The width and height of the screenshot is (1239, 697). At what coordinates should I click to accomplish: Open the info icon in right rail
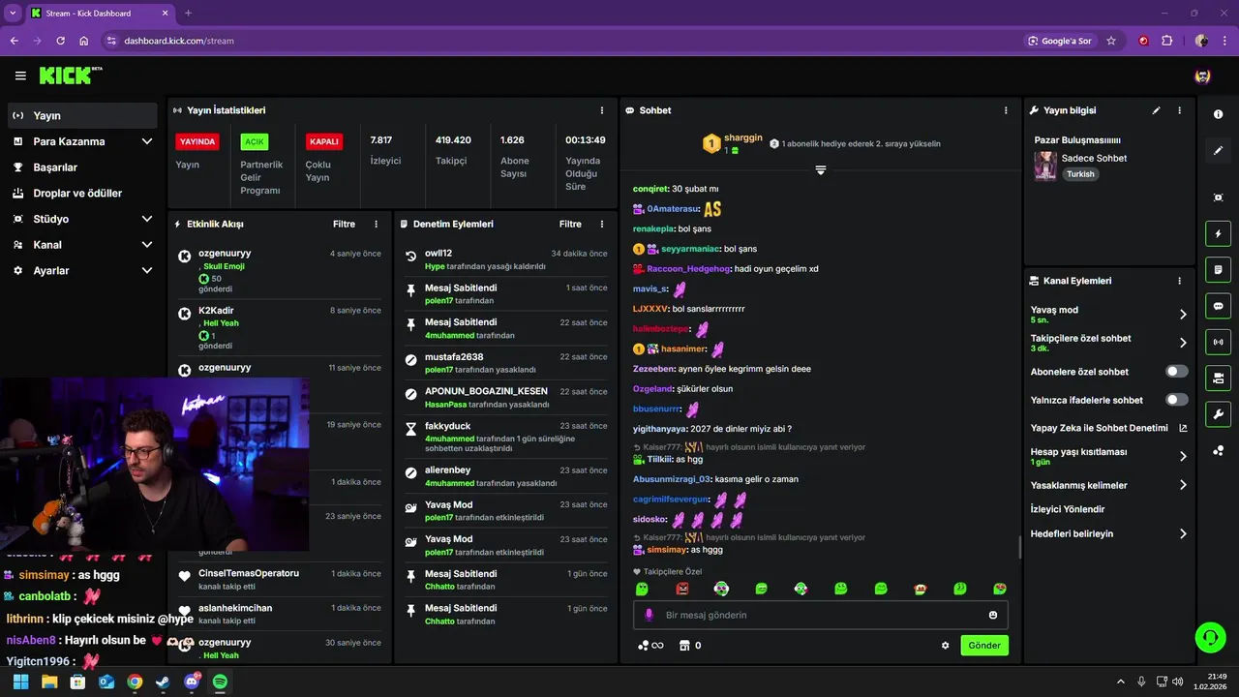point(1218,114)
